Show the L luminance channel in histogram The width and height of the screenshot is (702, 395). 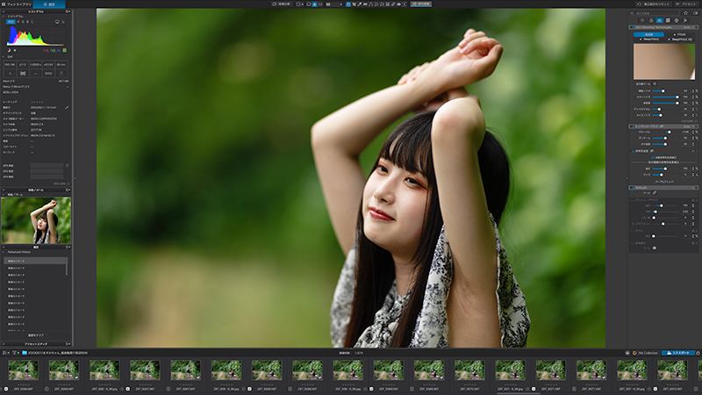coord(32,21)
